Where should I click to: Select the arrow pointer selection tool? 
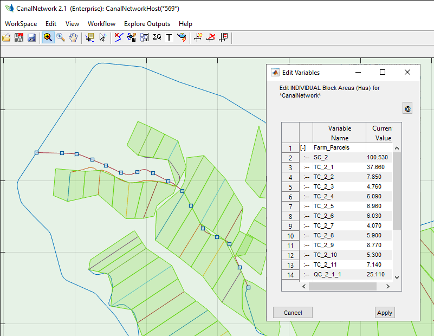tap(102, 37)
